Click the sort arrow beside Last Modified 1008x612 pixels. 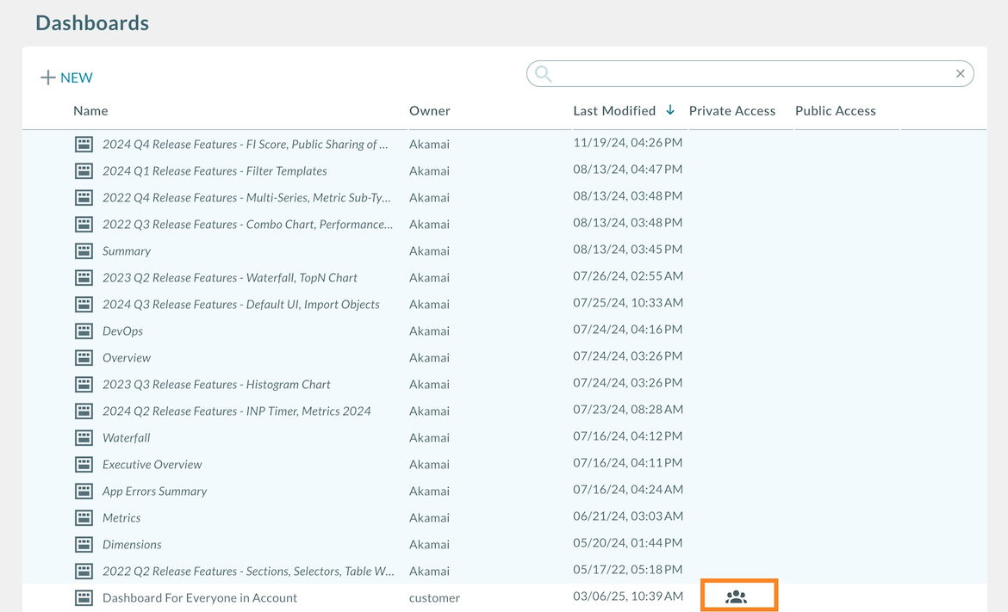click(670, 110)
